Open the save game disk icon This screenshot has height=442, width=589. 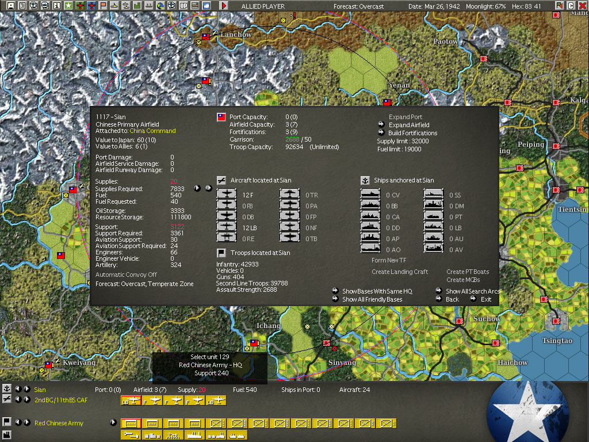[x=11, y=6]
